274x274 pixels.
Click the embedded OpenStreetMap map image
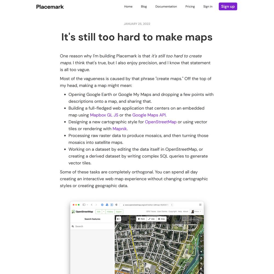[x=159, y=245]
